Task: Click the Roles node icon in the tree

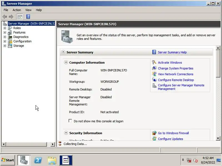Action: (x=10, y=28)
